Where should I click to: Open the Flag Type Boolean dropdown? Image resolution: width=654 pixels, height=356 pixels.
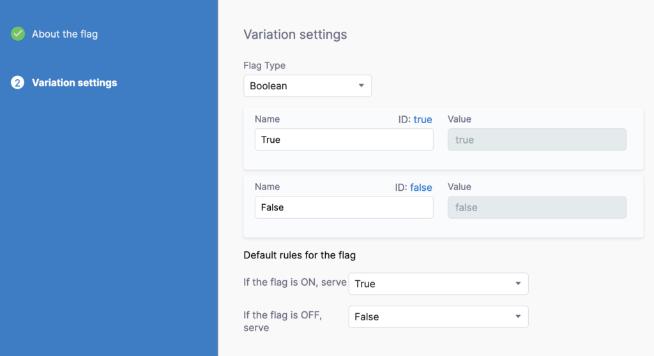pos(307,86)
